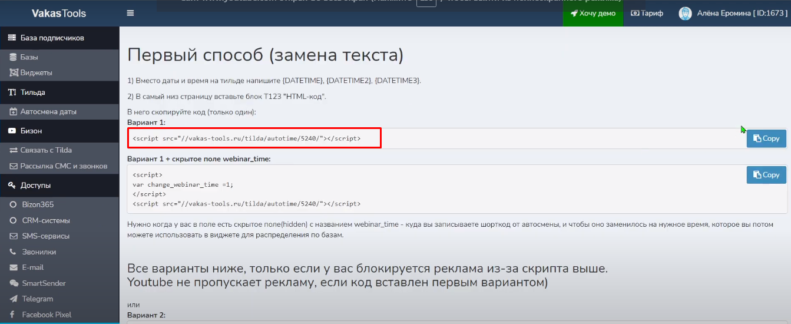
Task: Select Автосмена даты menu item
Action: click(48, 111)
